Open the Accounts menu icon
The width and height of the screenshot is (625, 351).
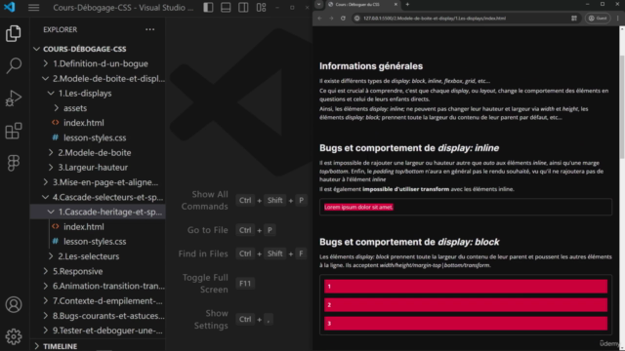[13, 304]
